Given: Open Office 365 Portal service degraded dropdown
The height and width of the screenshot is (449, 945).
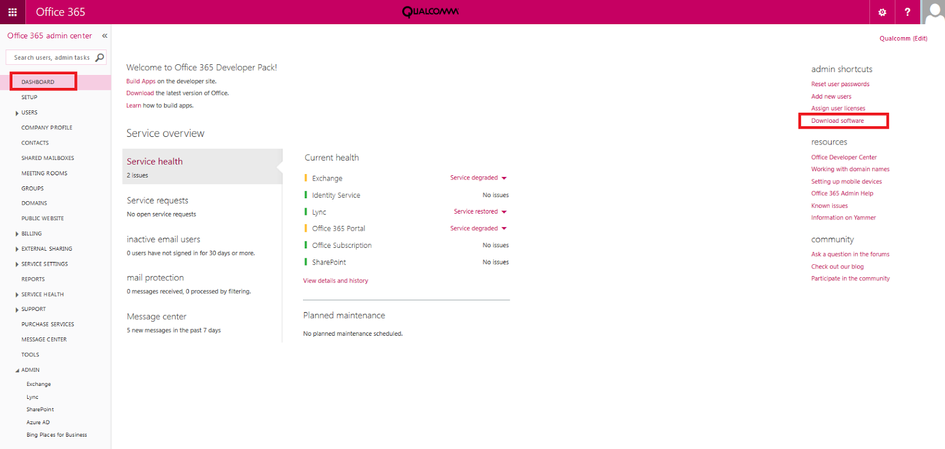Looking at the screenshot, I should pyautogui.click(x=478, y=228).
